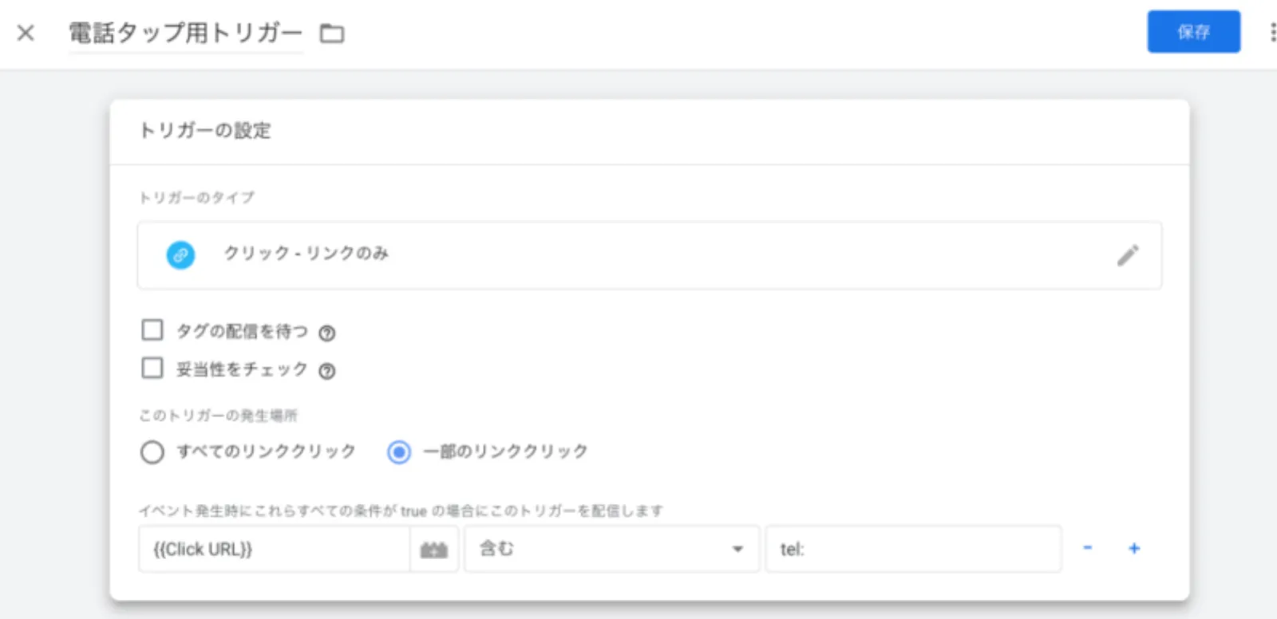Close the trigger editor with the X icon
This screenshot has height=619, width=1277.
click(x=26, y=33)
